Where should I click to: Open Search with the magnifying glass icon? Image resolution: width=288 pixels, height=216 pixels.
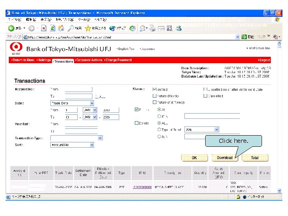tap(70, 28)
